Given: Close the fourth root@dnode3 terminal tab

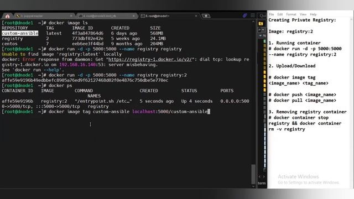Looking at the screenshot, I should pyautogui.click(x=134, y=16).
